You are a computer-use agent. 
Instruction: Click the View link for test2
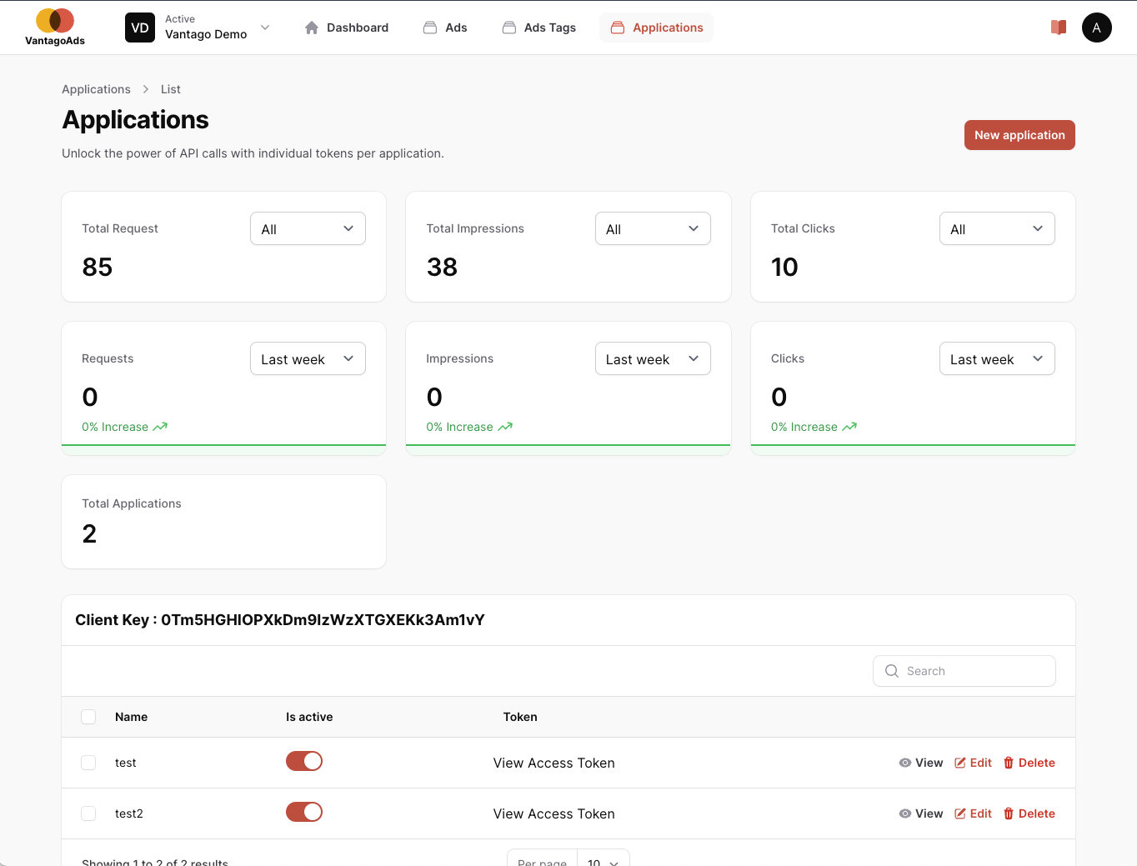(921, 813)
